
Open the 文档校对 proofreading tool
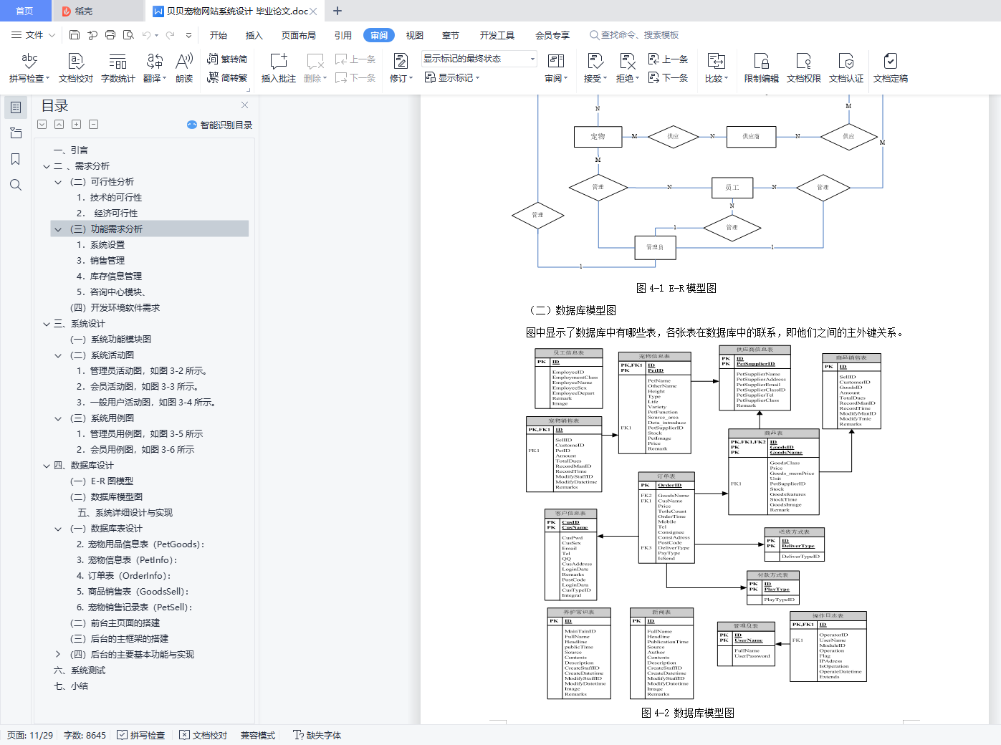point(76,68)
